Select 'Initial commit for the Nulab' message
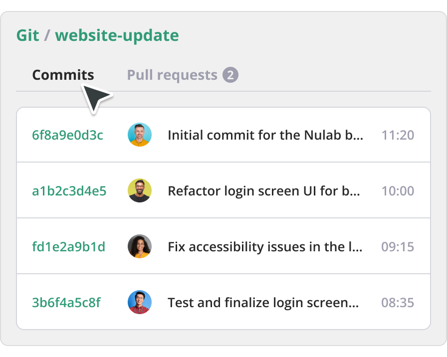 (x=265, y=135)
